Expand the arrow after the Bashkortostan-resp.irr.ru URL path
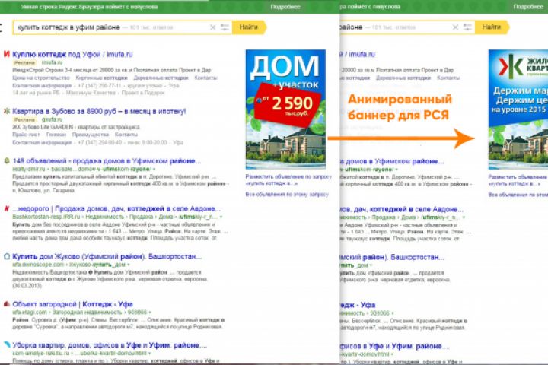Screen dimensions: 548x365 [x=221, y=217]
